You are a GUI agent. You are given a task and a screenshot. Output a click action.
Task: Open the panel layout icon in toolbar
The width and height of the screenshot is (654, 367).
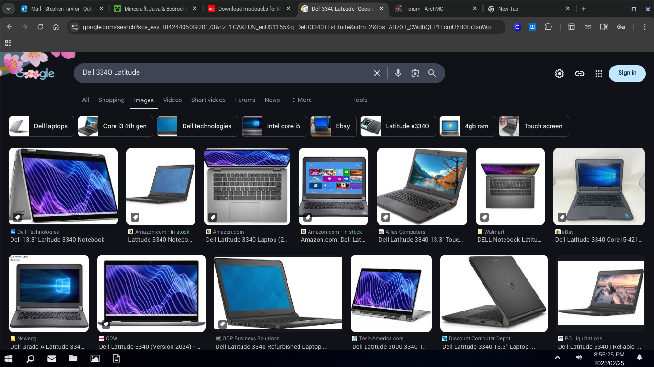(x=572, y=27)
